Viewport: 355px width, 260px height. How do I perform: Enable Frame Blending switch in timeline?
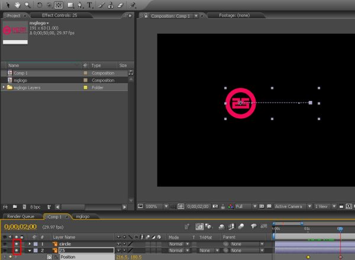[x=231, y=226]
